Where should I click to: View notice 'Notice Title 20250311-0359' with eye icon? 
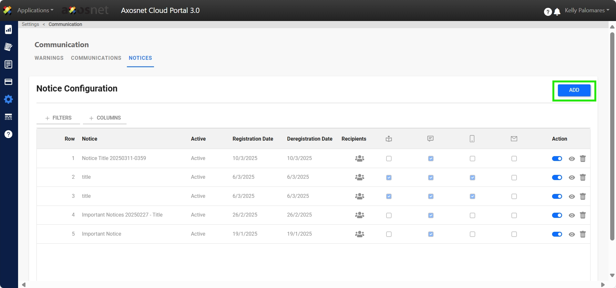[x=571, y=159]
